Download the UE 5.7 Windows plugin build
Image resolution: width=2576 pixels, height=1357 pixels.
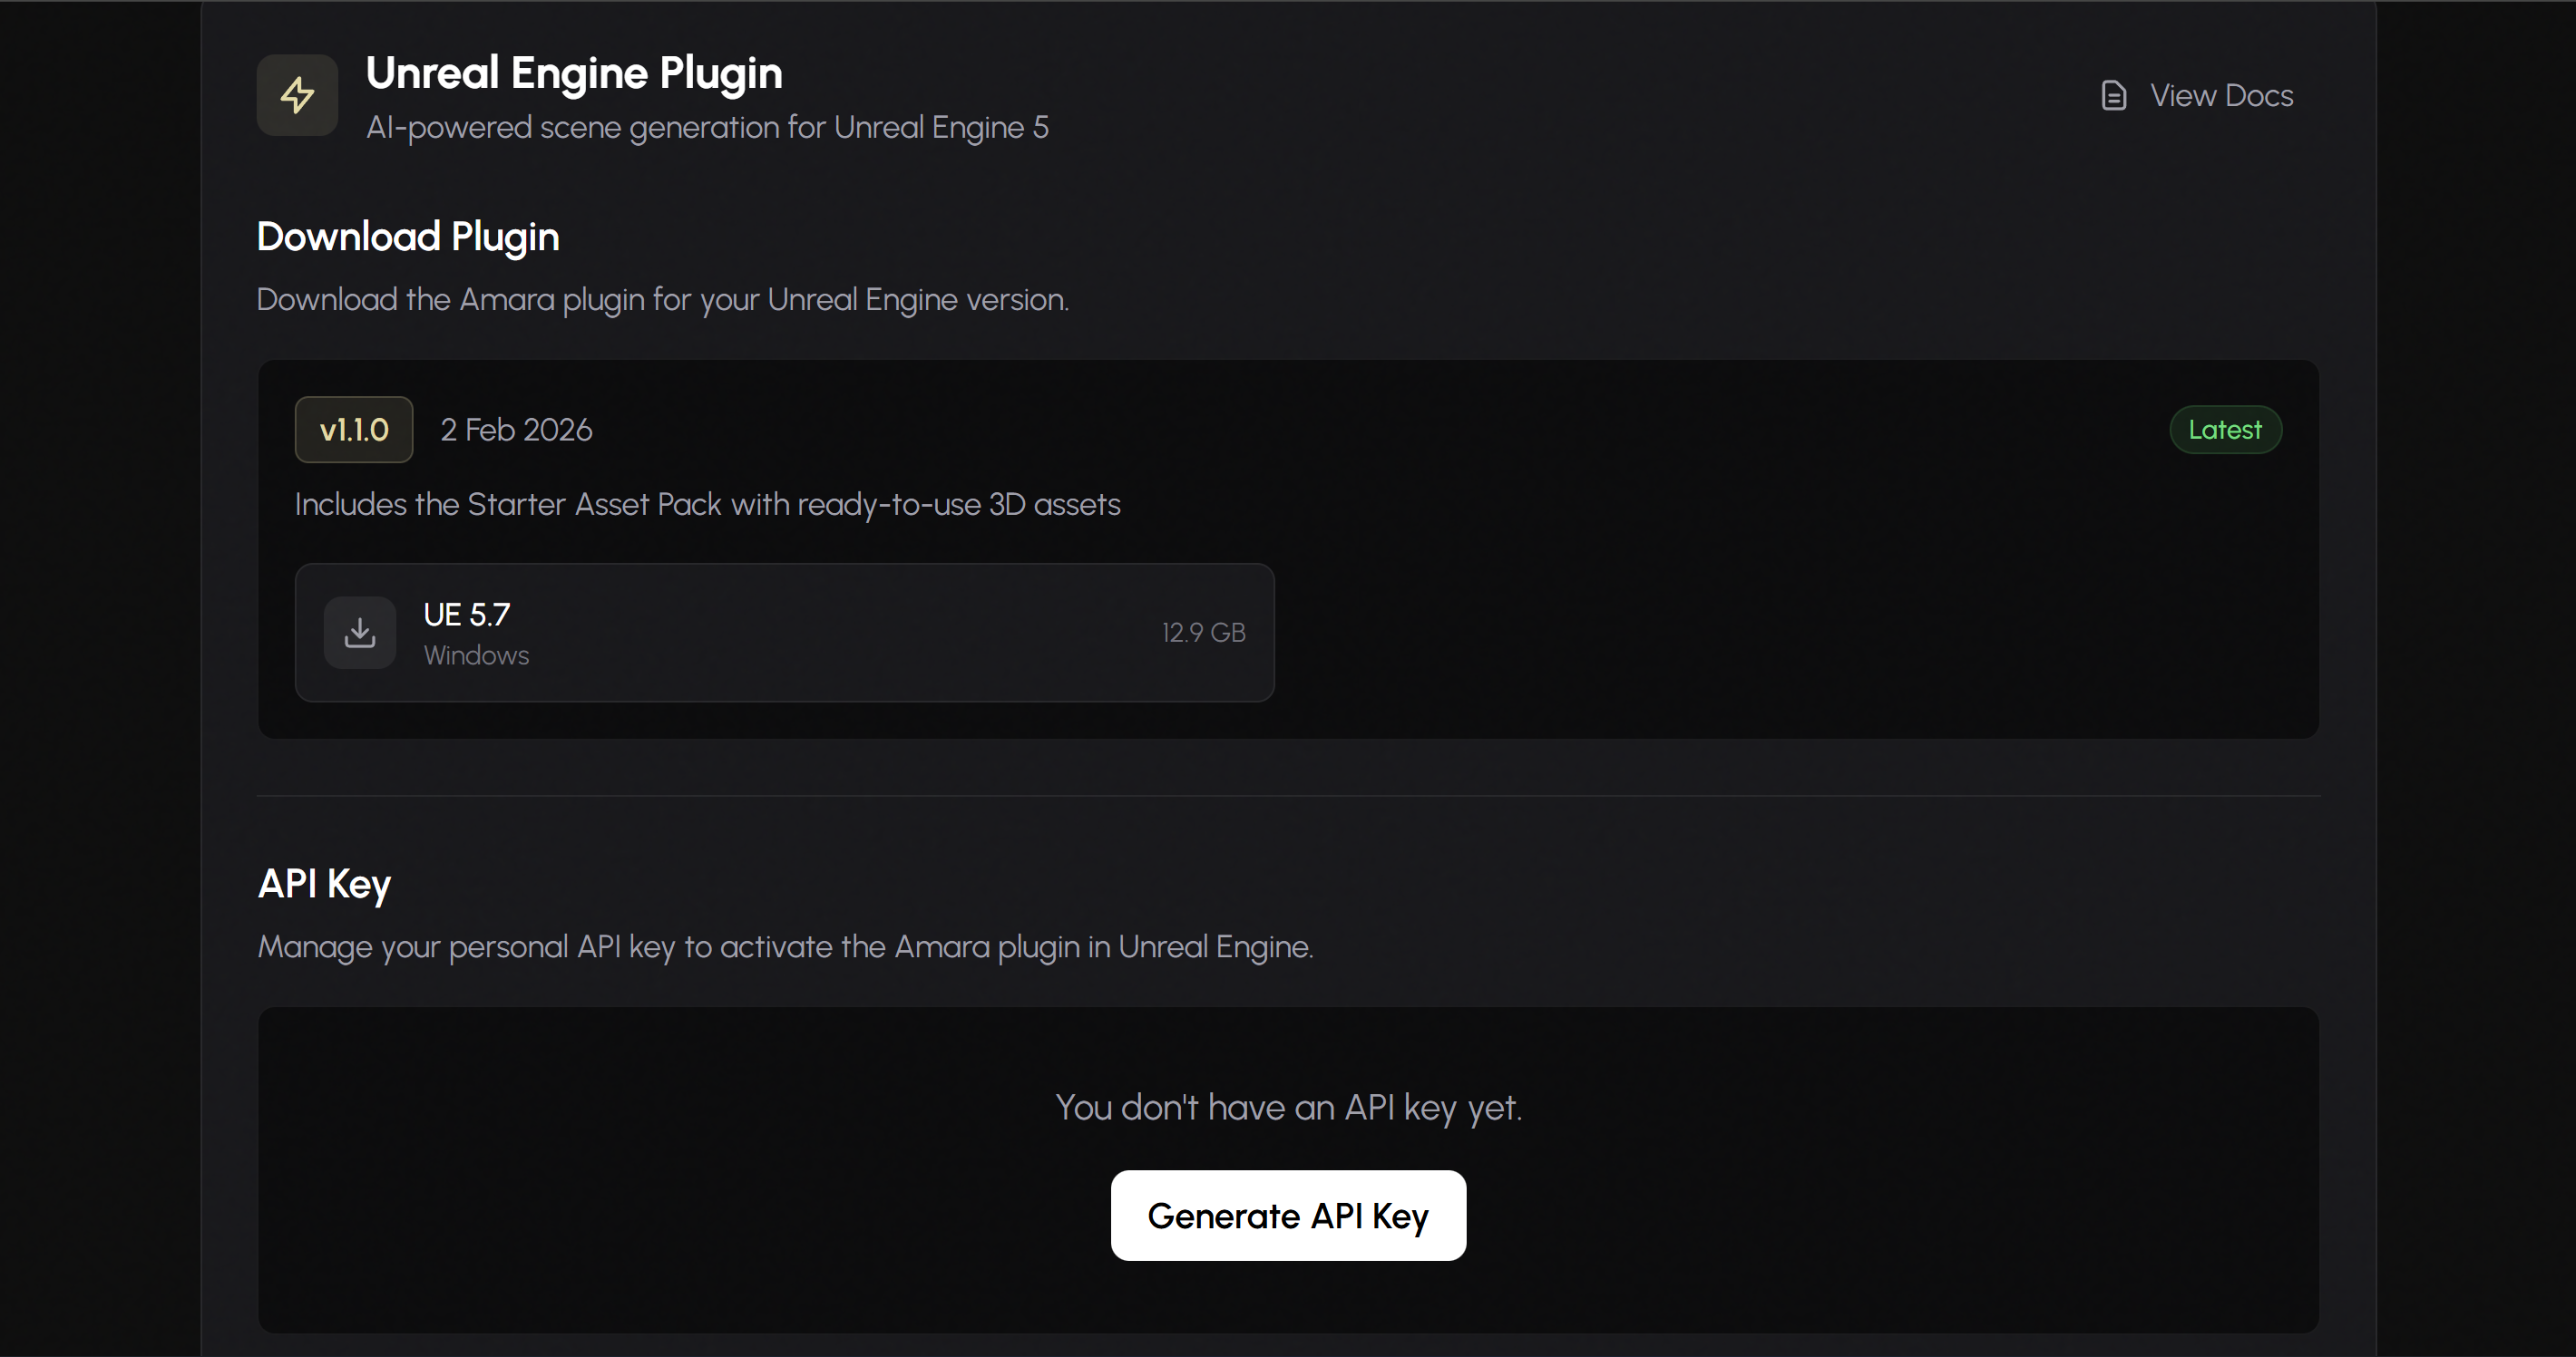784,632
